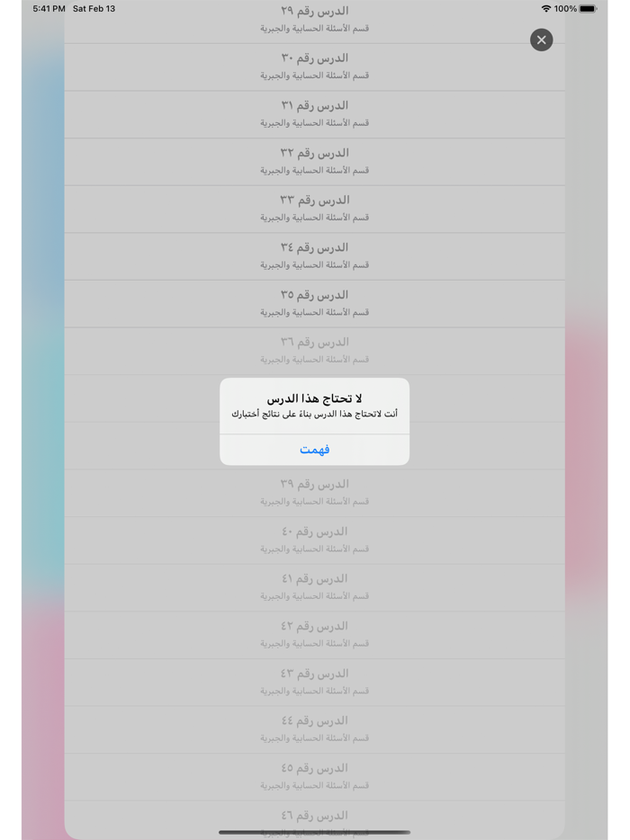Open الدرس رقم ٣٠
Viewport: 630px width, 840px height.
pos(313,66)
